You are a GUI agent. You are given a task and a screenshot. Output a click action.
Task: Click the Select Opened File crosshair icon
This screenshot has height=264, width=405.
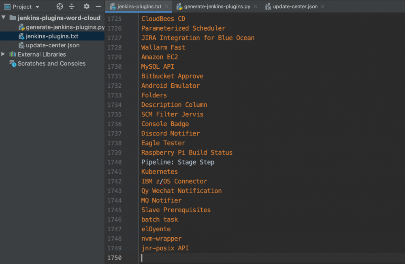click(x=60, y=6)
